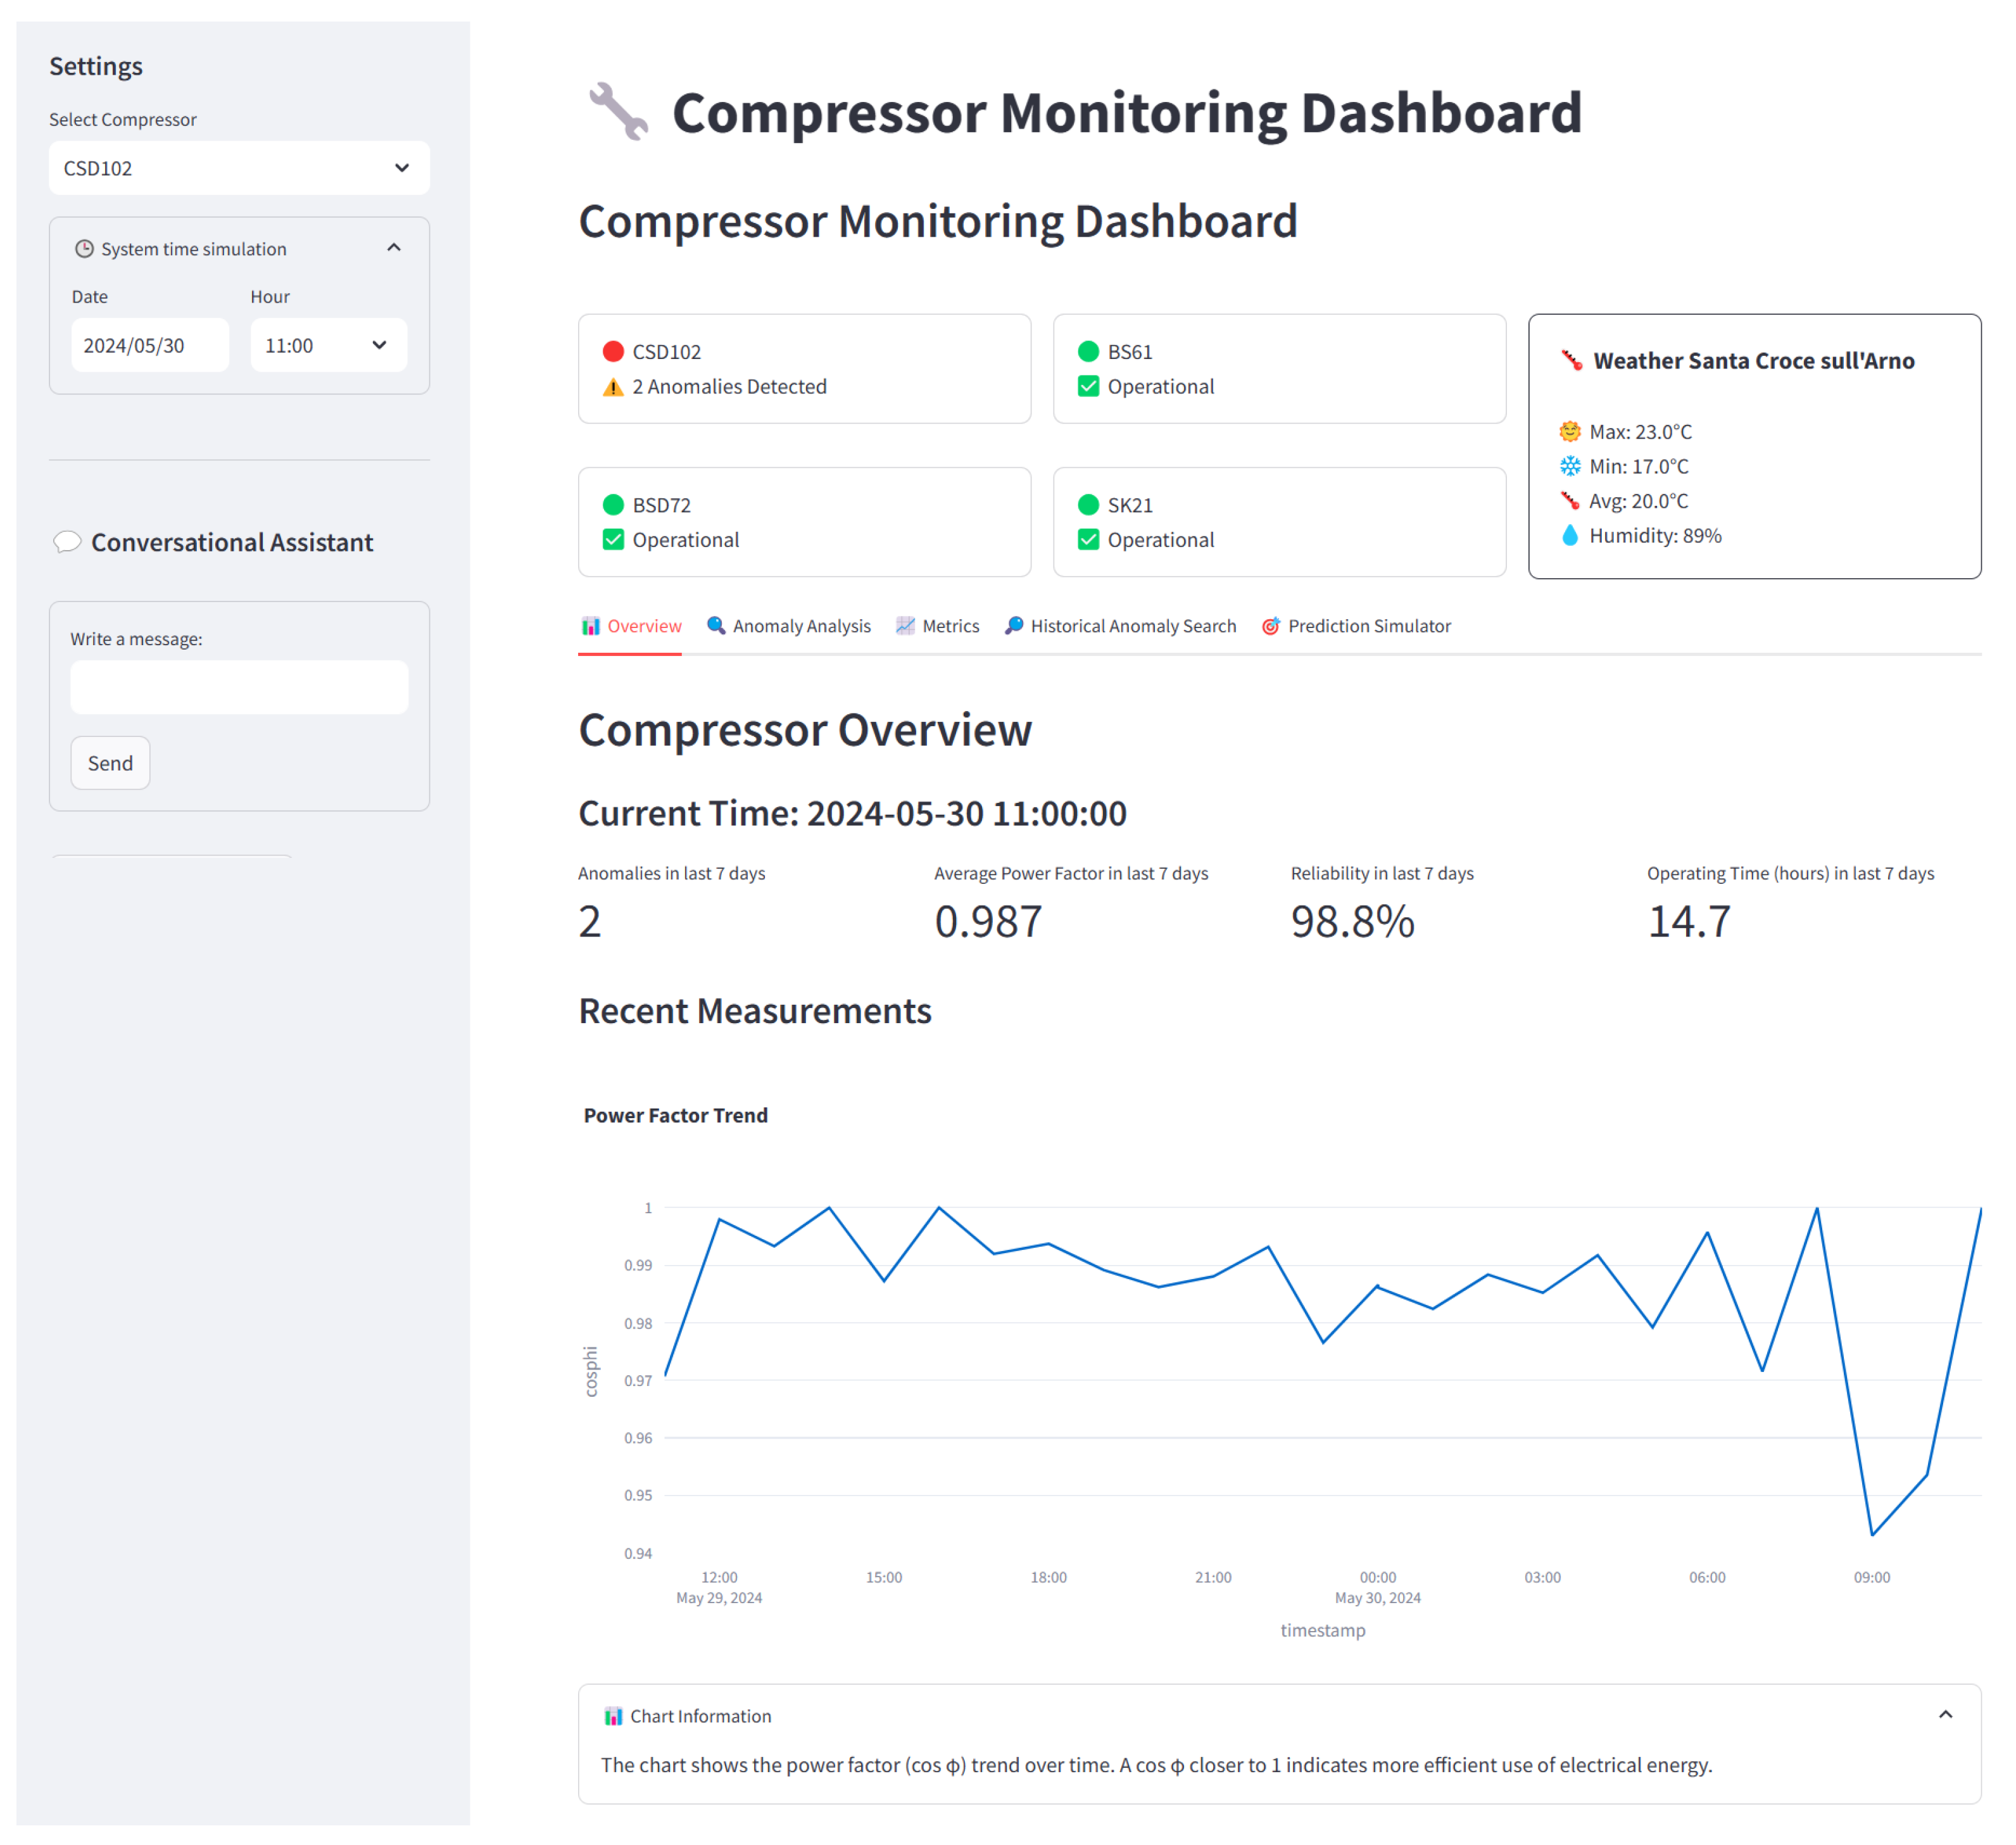Screen dimensions: 2016x1845
Task: Click the warning triangle anomalies icon
Action: point(613,387)
